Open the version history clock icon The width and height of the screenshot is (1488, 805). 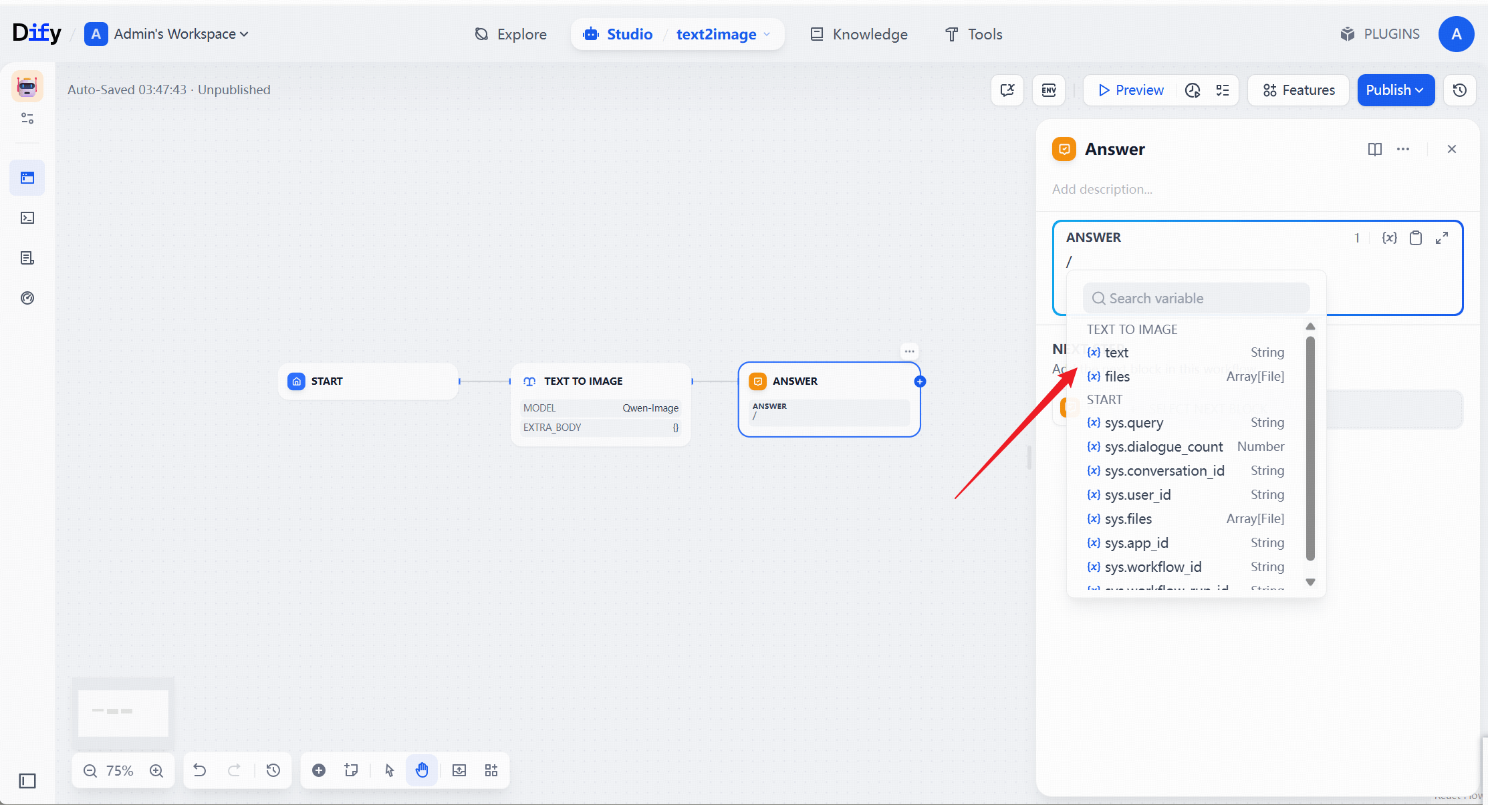[1459, 90]
